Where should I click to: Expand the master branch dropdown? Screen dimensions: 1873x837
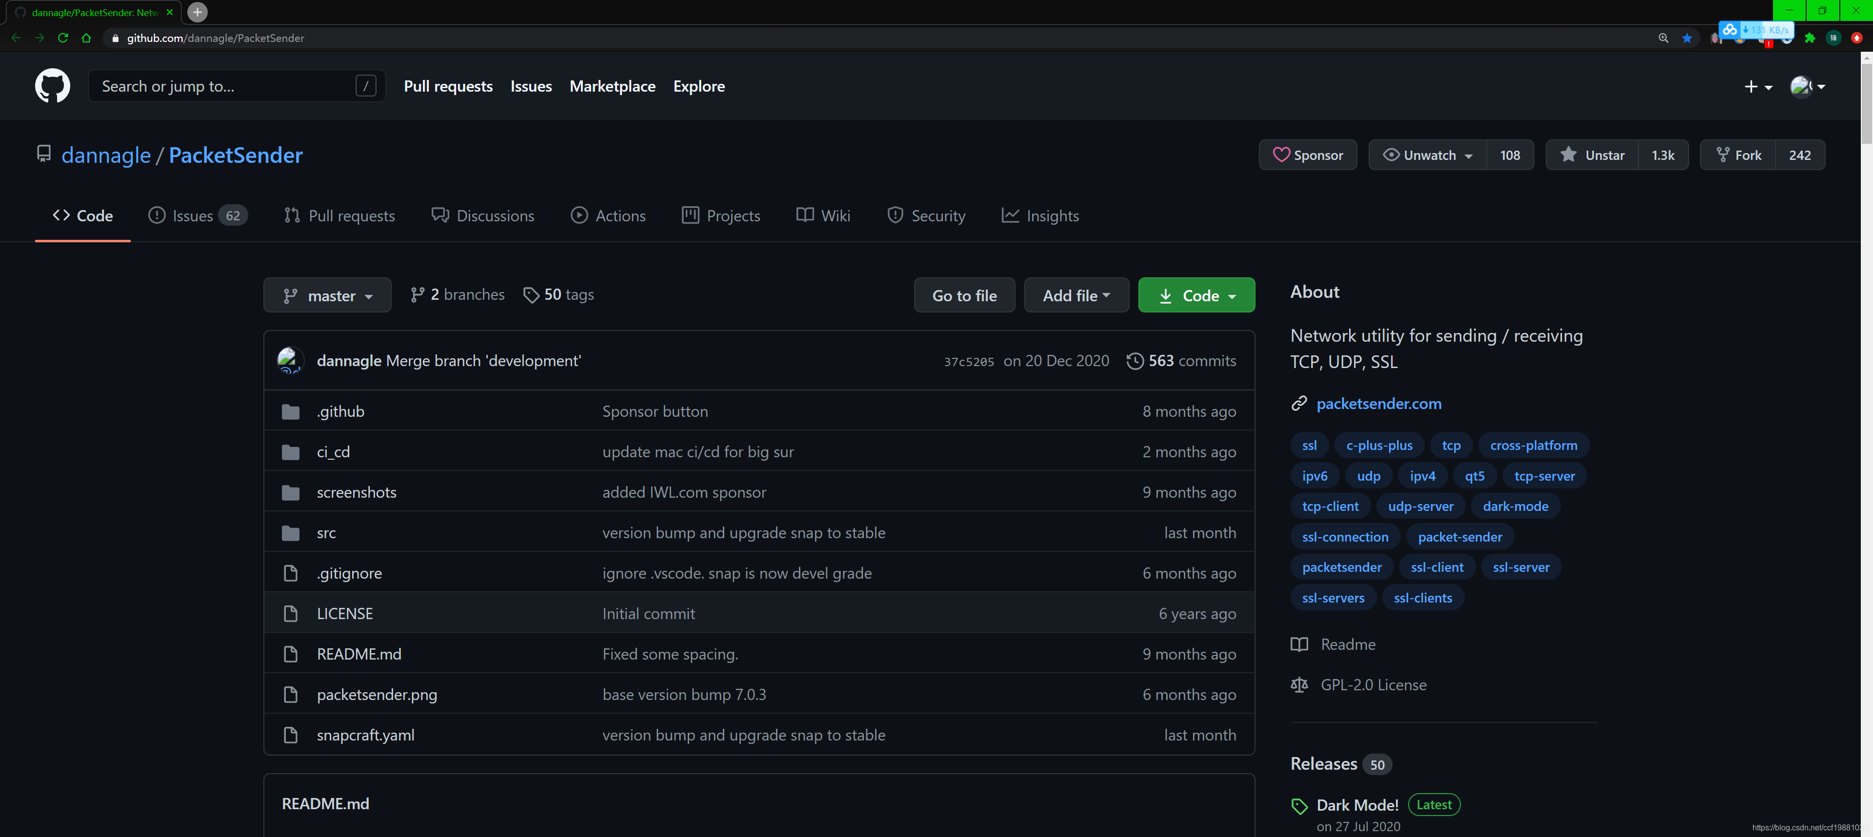(x=327, y=295)
